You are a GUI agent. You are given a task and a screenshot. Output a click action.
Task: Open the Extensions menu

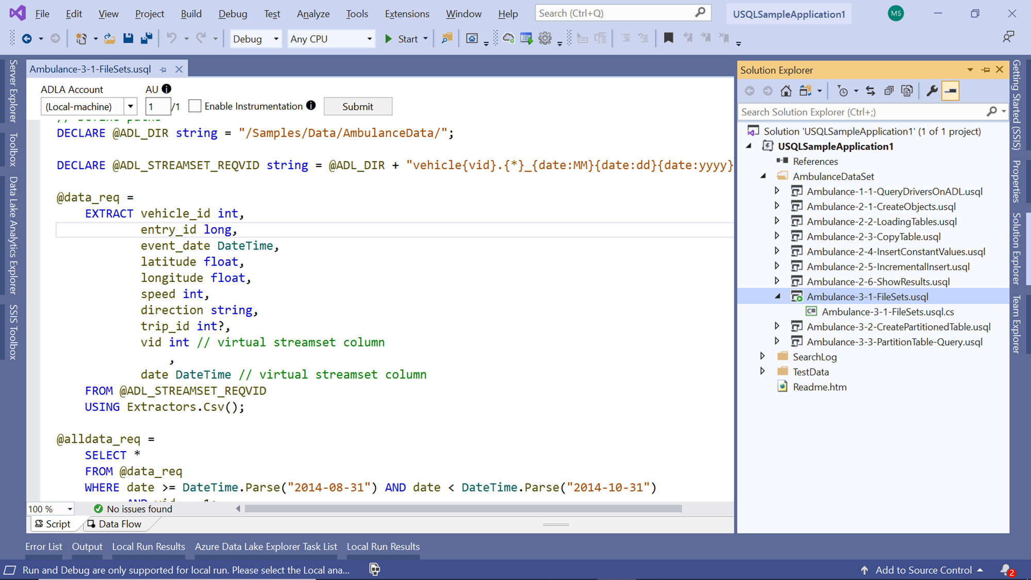pos(407,14)
